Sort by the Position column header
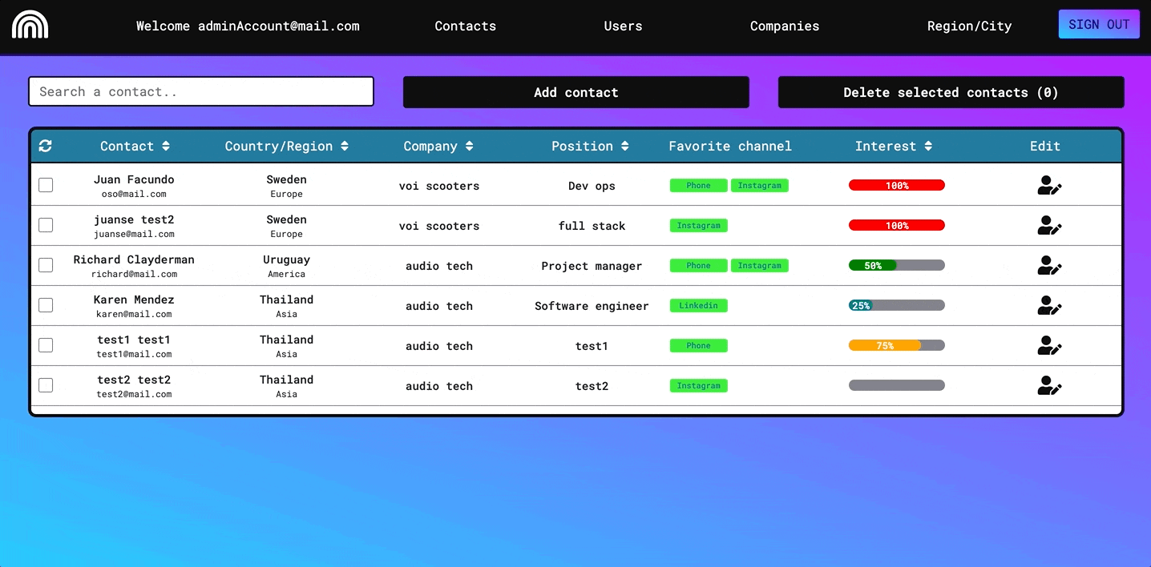Viewport: 1151px width, 567px height. tap(590, 146)
